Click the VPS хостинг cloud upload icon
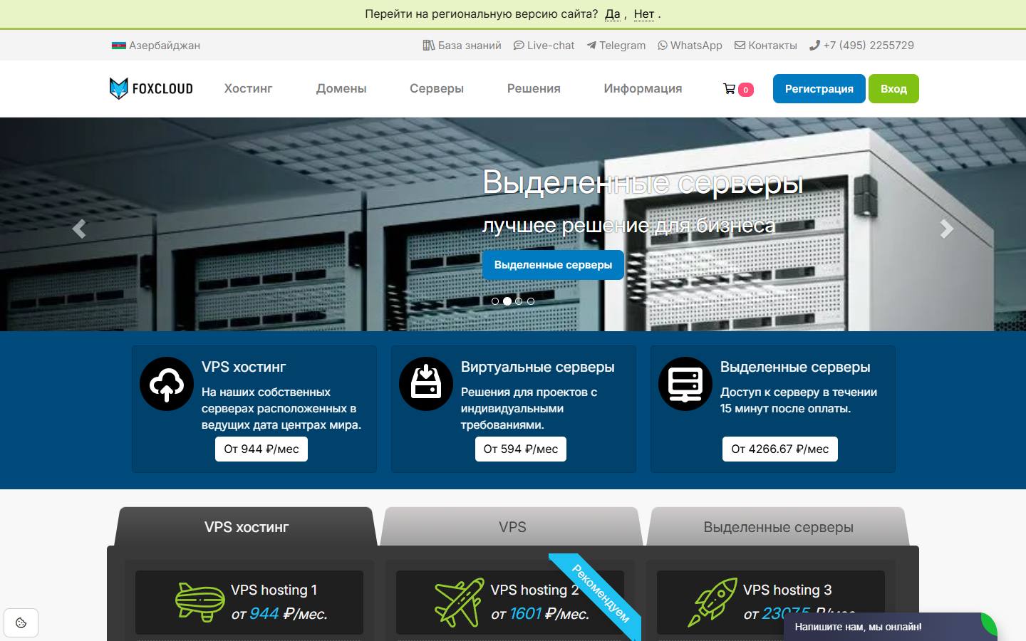This screenshot has width=1026, height=641. [x=167, y=384]
